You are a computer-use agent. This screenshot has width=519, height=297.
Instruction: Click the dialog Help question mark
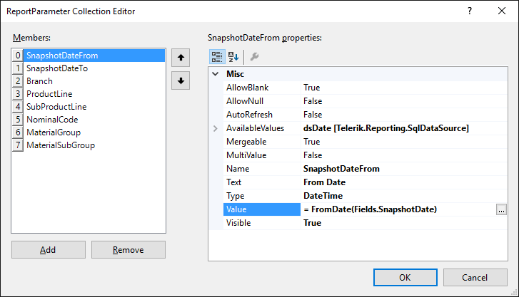(469, 11)
